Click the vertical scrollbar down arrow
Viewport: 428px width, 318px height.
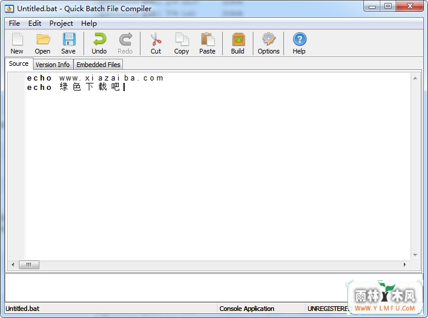point(415,255)
